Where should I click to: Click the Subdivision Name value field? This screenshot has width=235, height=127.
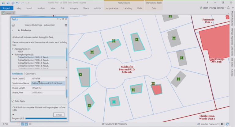[x=48, y=83]
